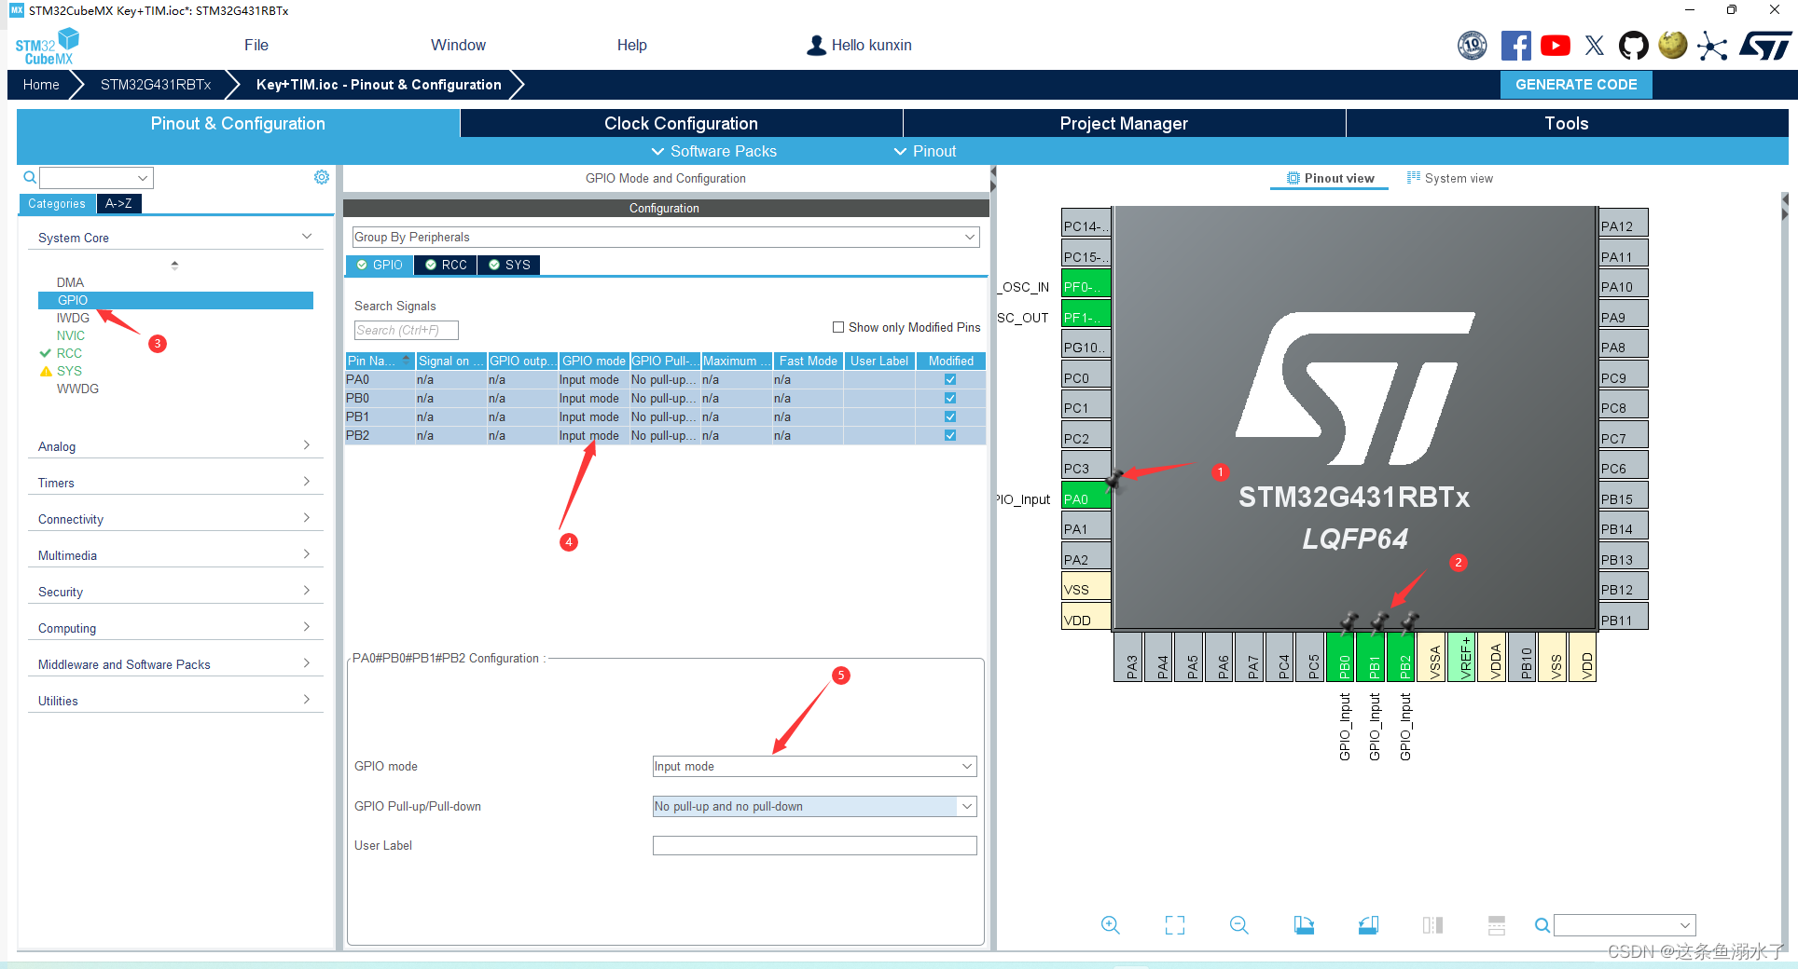
Task: Go to Home breadcrumb
Action: (41, 84)
